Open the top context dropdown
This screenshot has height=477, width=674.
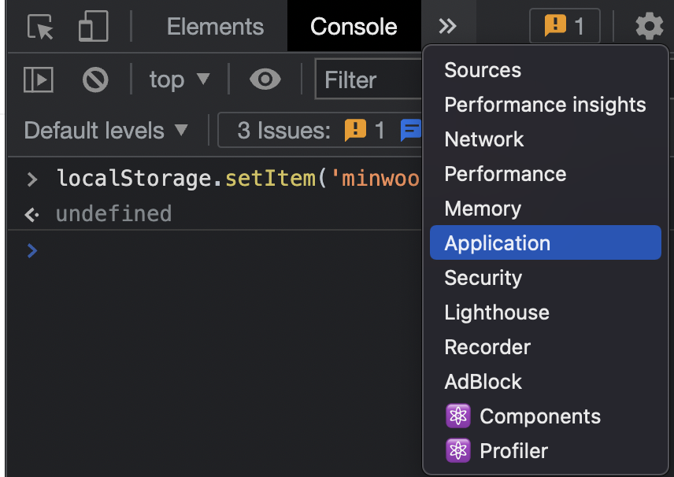(x=180, y=79)
